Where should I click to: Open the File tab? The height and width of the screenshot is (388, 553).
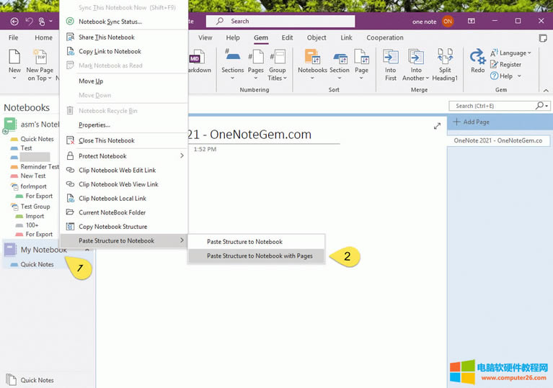14,37
